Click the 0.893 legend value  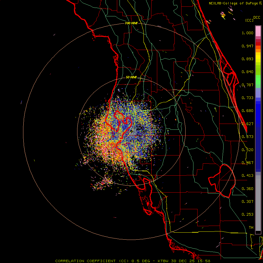click(x=248, y=59)
